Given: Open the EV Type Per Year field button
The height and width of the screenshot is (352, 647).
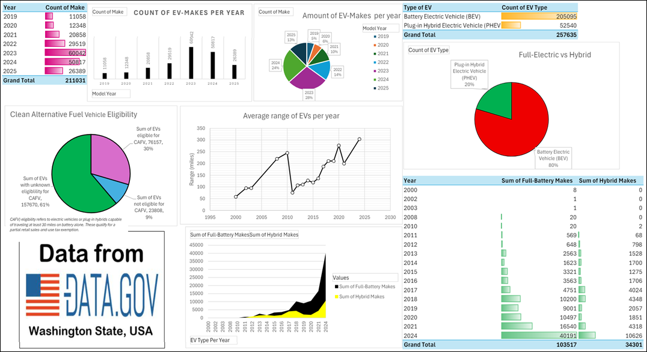Looking at the screenshot, I should (212, 340).
